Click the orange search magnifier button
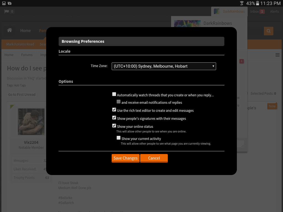283x212 pixels. point(268,31)
